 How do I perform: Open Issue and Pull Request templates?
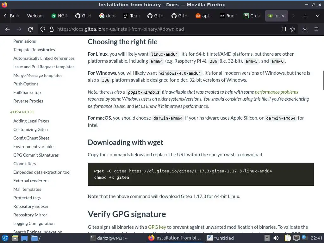pyautogui.click(x=44, y=67)
